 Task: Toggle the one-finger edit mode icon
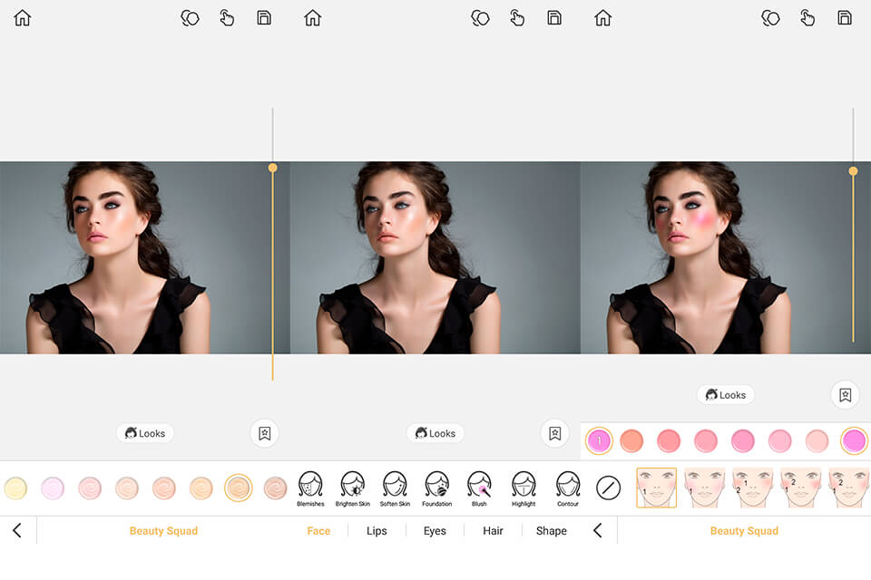(227, 17)
